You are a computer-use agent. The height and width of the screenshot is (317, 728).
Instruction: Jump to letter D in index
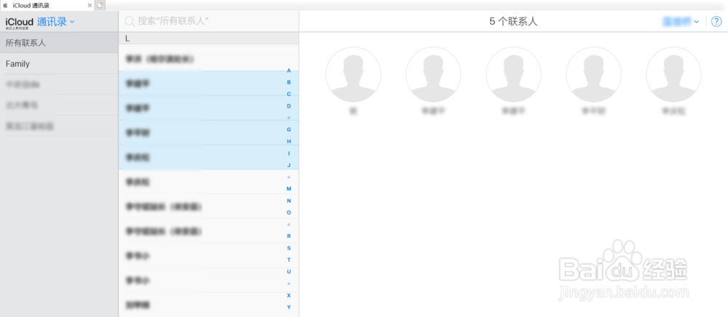pyautogui.click(x=289, y=106)
